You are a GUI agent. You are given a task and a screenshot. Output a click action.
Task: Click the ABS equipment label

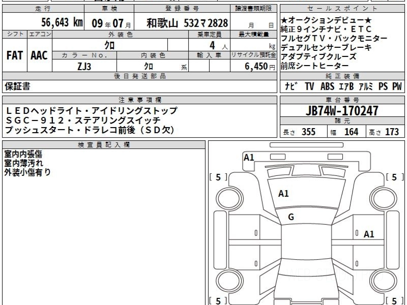327,87
